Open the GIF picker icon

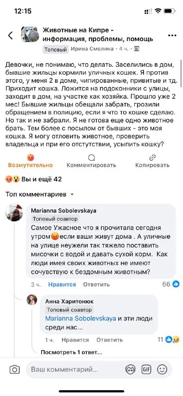[x=146, y=370]
